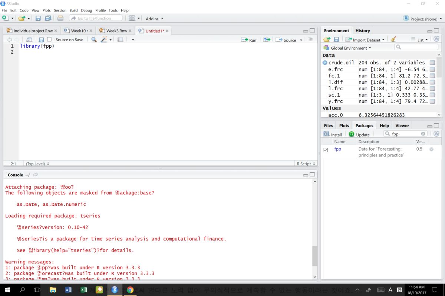View the crude.oil data table icon
The height and width of the screenshot is (296, 445).
coord(432,63)
